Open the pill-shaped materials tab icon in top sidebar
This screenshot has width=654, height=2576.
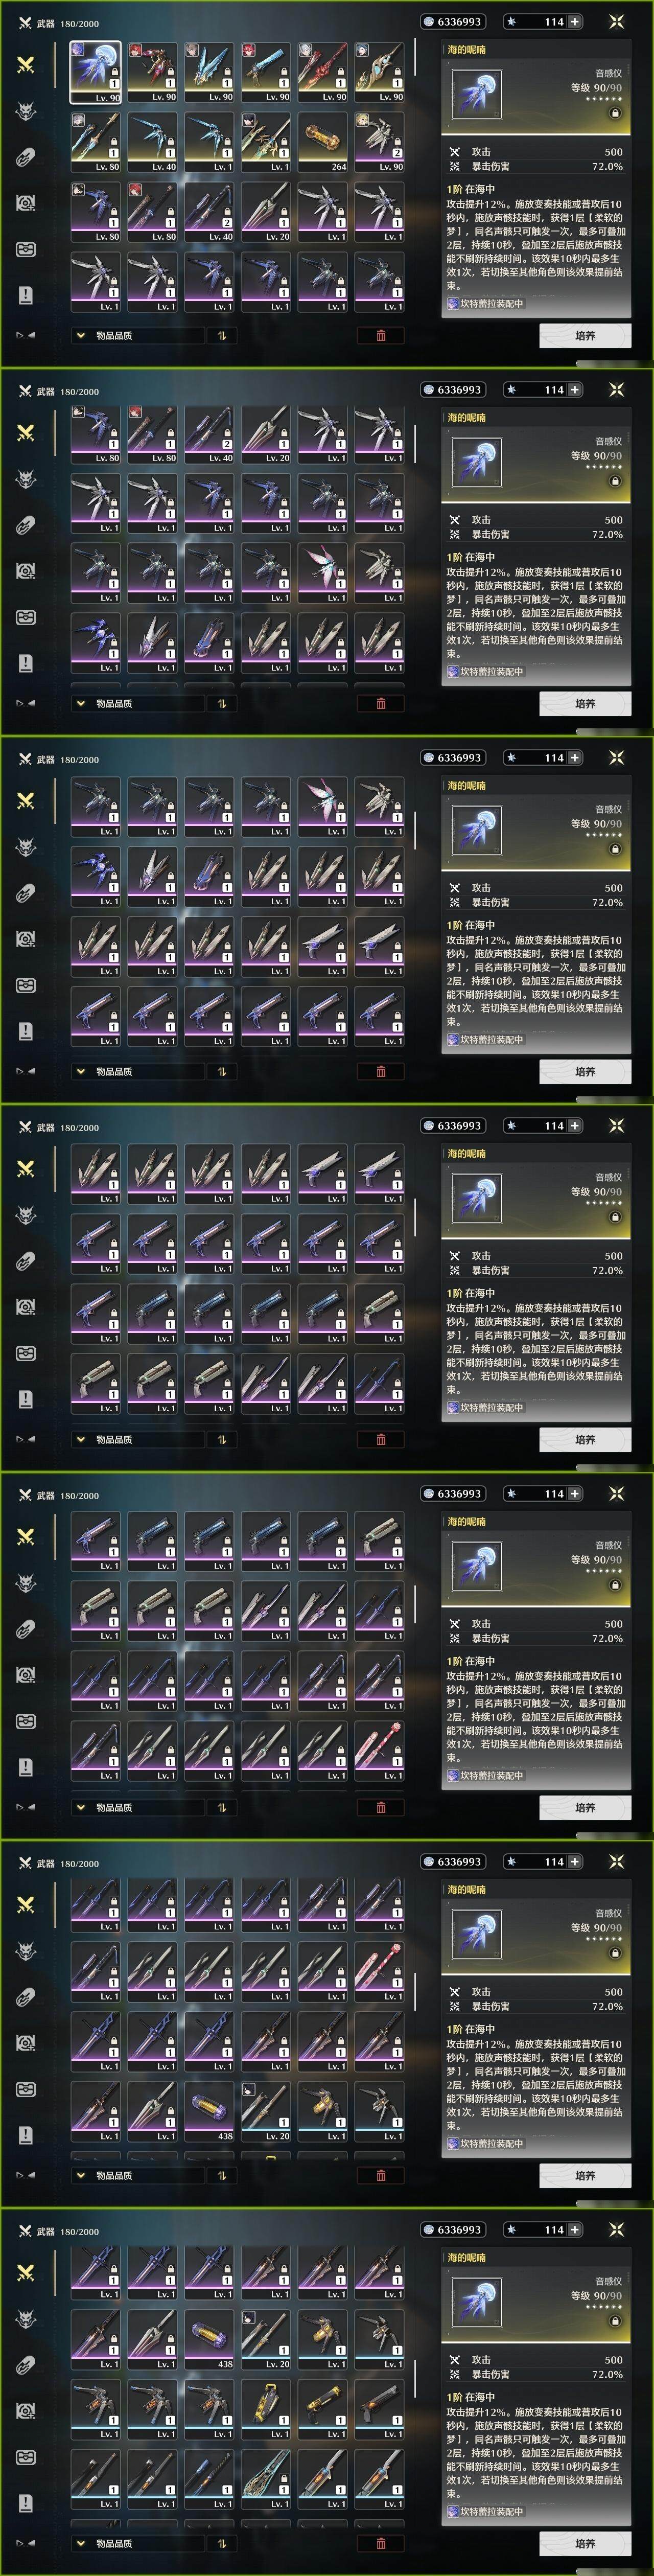click(x=26, y=156)
